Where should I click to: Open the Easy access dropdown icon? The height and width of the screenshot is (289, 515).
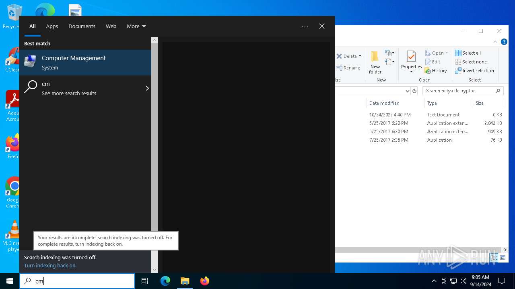[389, 62]
